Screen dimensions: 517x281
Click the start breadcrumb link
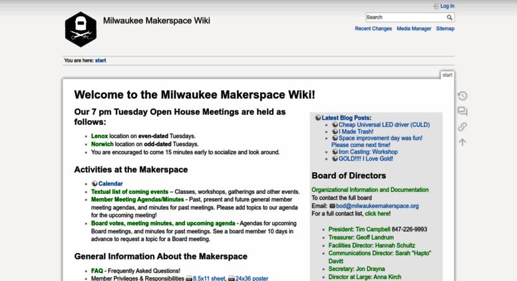point(100,60)
